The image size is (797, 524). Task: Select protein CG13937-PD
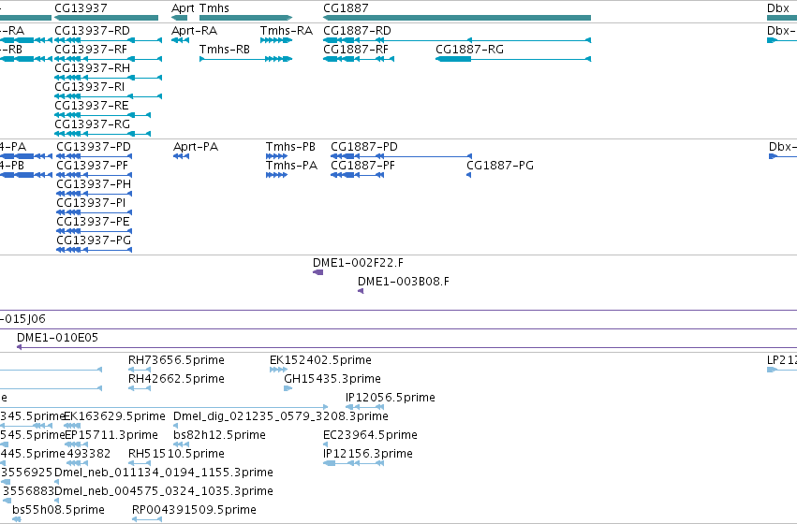[x=94, y=156]
